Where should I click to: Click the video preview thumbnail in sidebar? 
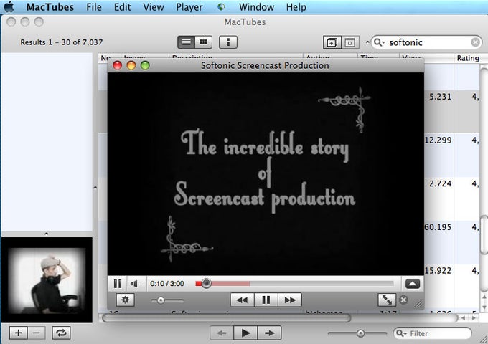click(x=47, y=280)
